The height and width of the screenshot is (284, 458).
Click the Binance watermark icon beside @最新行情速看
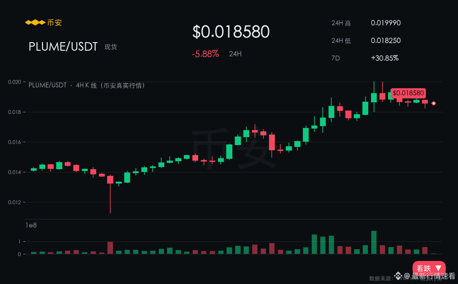pos(398,276)
